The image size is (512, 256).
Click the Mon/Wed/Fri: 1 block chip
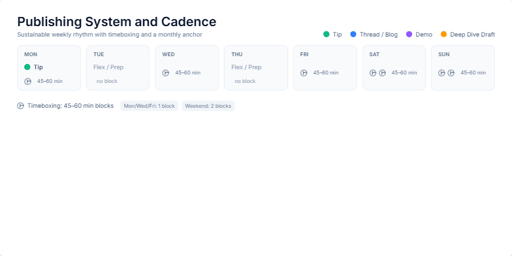coord(149,106)
